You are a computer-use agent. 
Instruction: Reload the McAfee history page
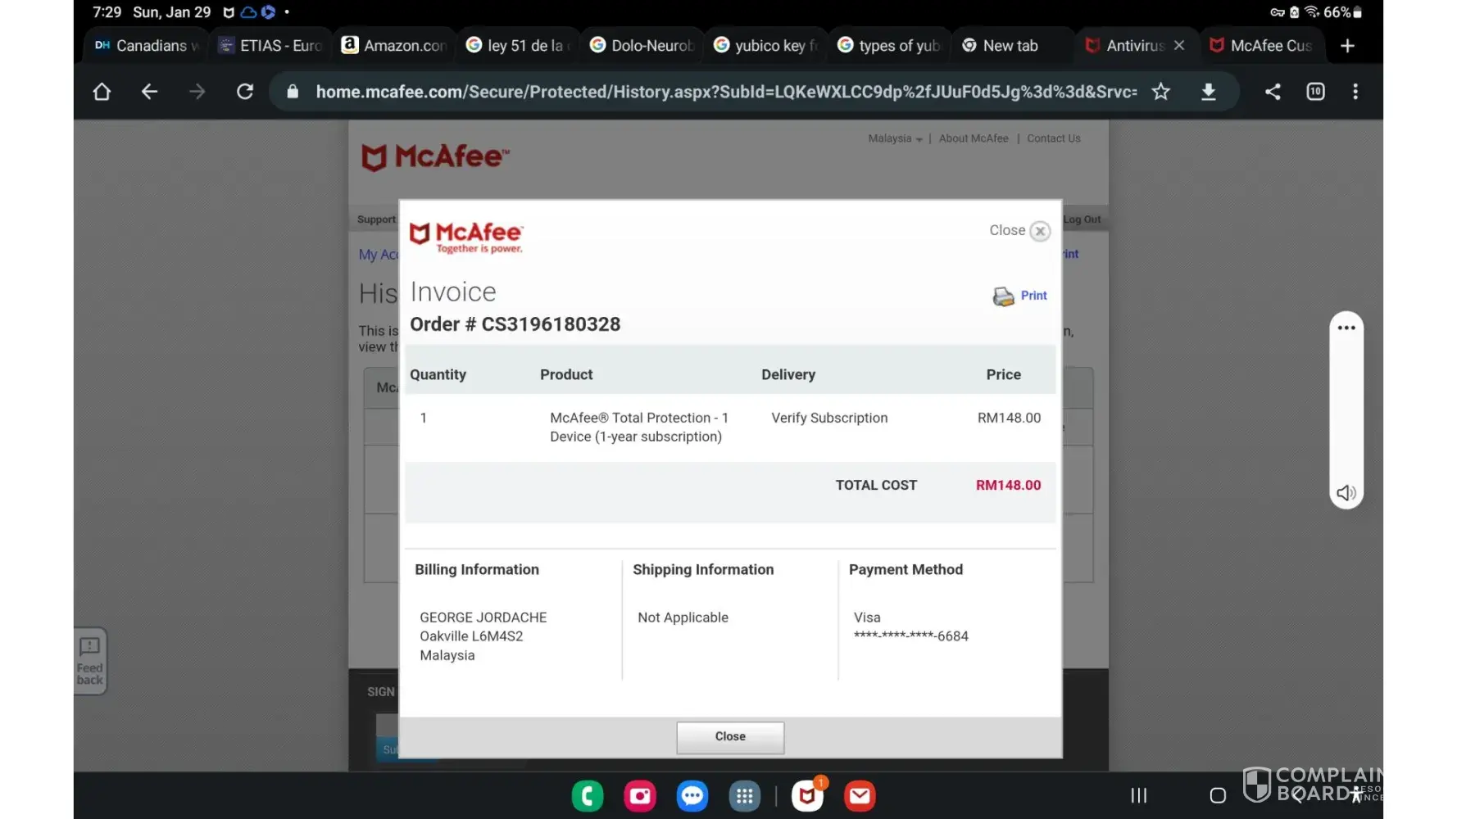coord(245,92)
